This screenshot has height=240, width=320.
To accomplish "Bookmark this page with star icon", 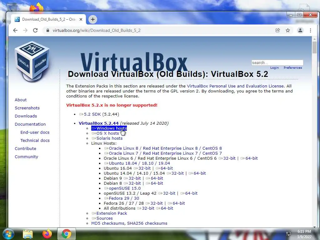I will [288, 30].
